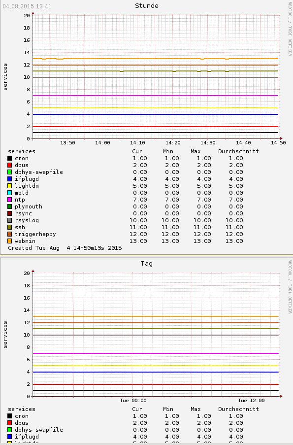Click the 14:20 time label on Stunde axis
This screenshot has width=293, height=445.
pos(173,143)
